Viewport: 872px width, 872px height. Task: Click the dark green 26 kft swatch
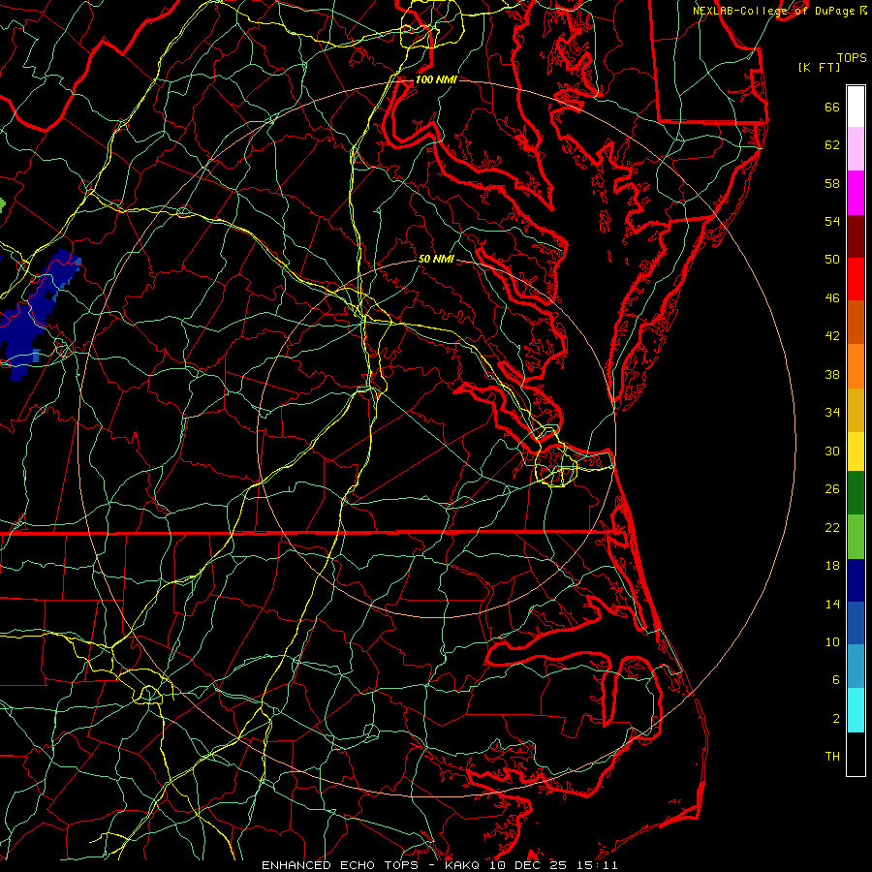pos(856,492)
